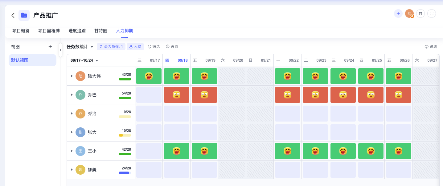443x186 pixels.
Task: Toggle the 人员 grouping chip
Action: [x=135, y=47]
